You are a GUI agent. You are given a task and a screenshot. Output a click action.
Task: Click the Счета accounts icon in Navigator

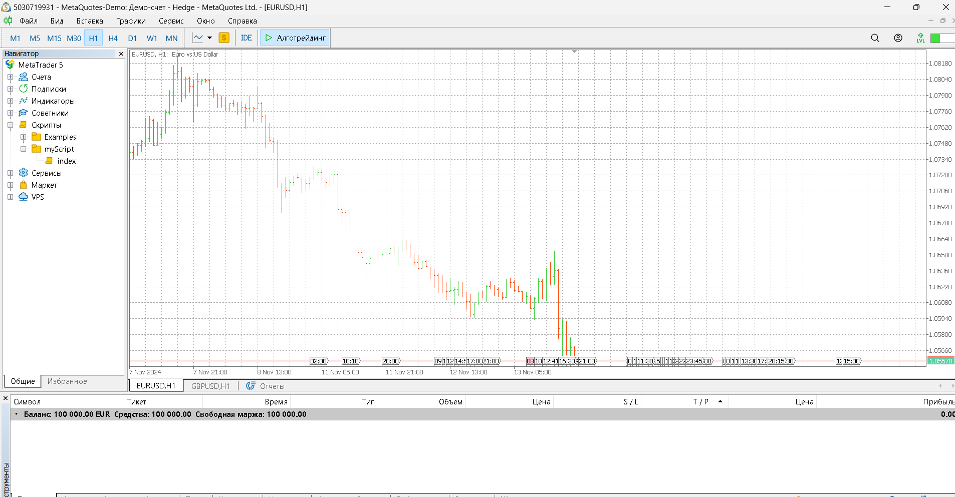[x=23, y=77]
